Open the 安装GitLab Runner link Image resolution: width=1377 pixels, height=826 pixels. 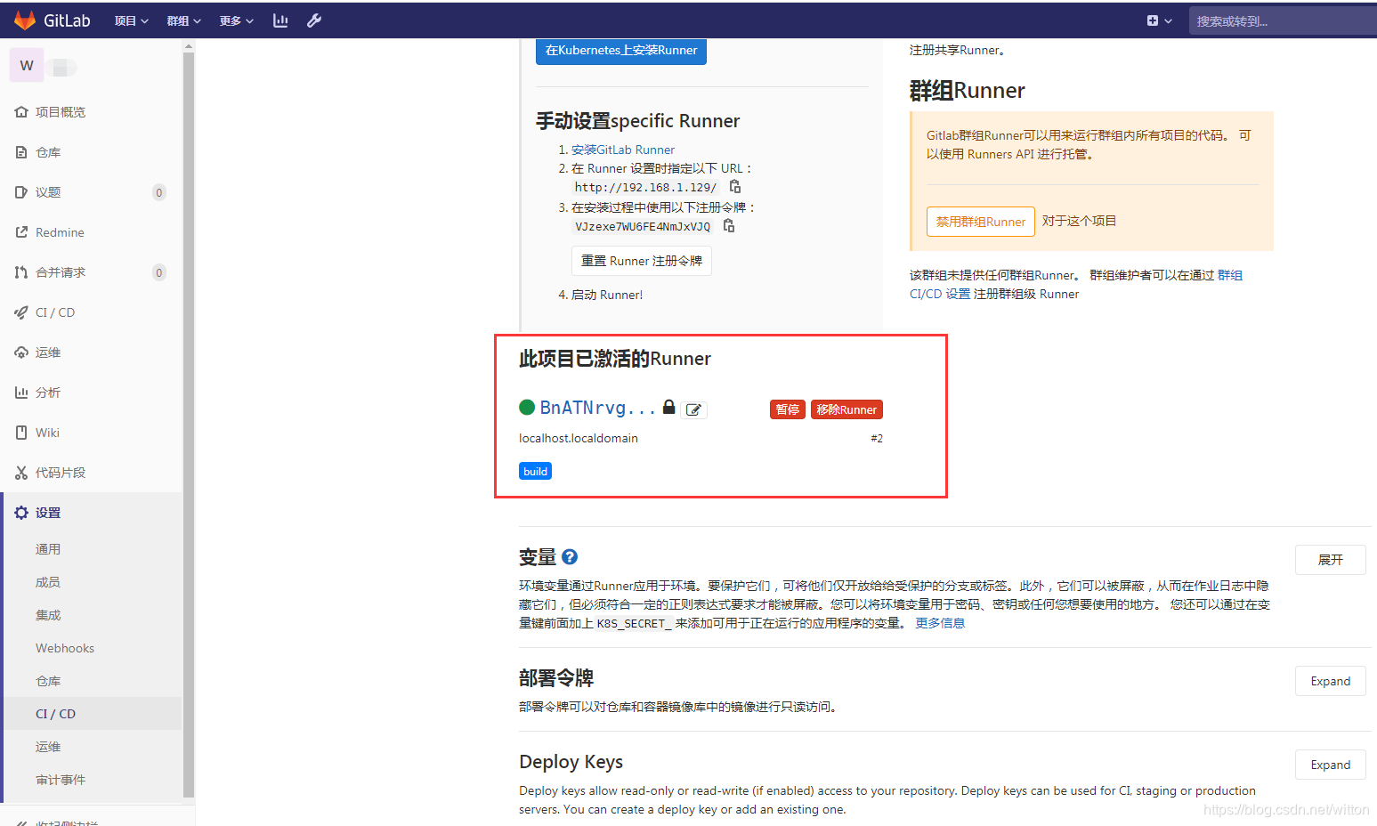[623, 150]
